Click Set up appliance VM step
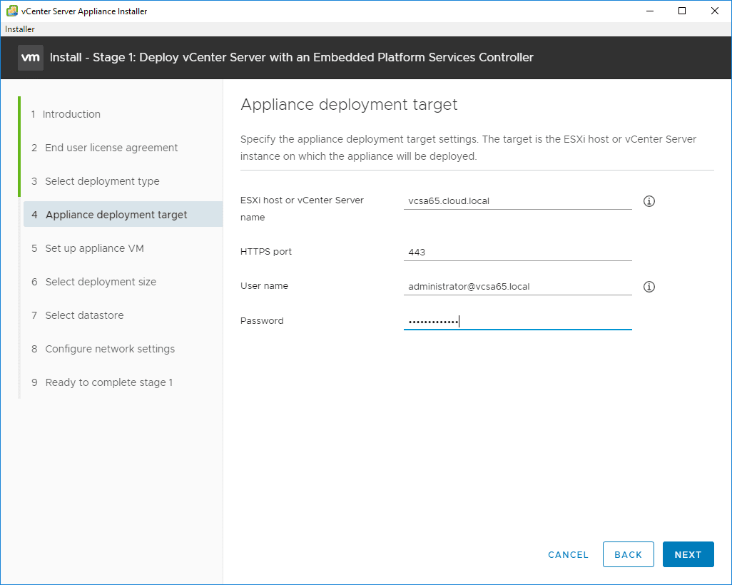 coord(94,248)
